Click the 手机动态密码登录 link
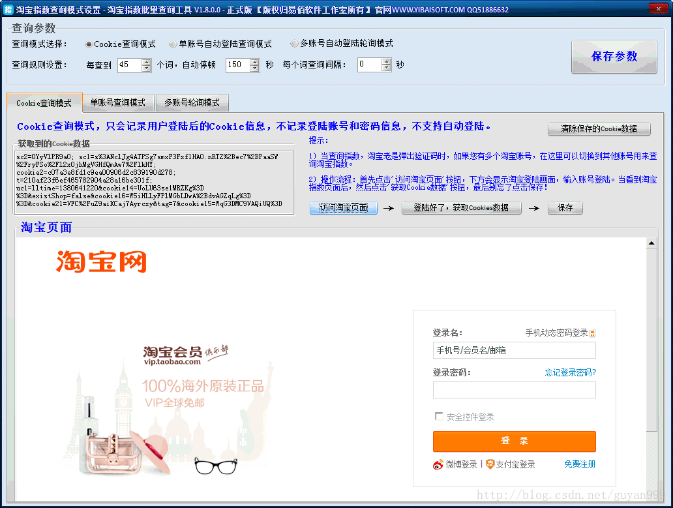 (x=556, y=333)
